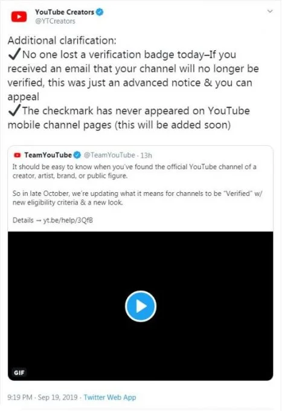Screen dimensions: 282x411
Task: Click the YouTube Creators profile logo
Action: pos(19,16)
